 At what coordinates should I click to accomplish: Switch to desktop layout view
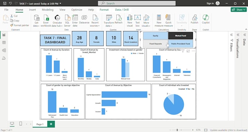click(12, 124)
